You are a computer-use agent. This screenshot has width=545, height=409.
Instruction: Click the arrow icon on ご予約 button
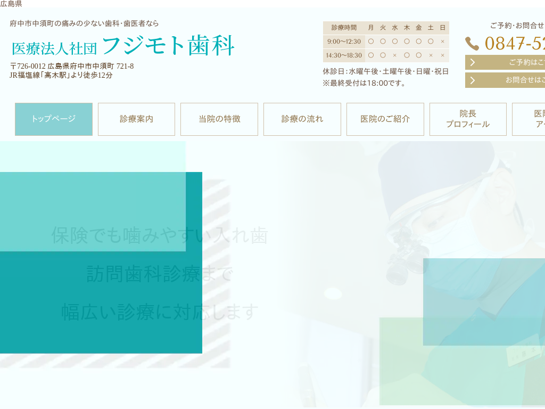(x=472, y=62)
